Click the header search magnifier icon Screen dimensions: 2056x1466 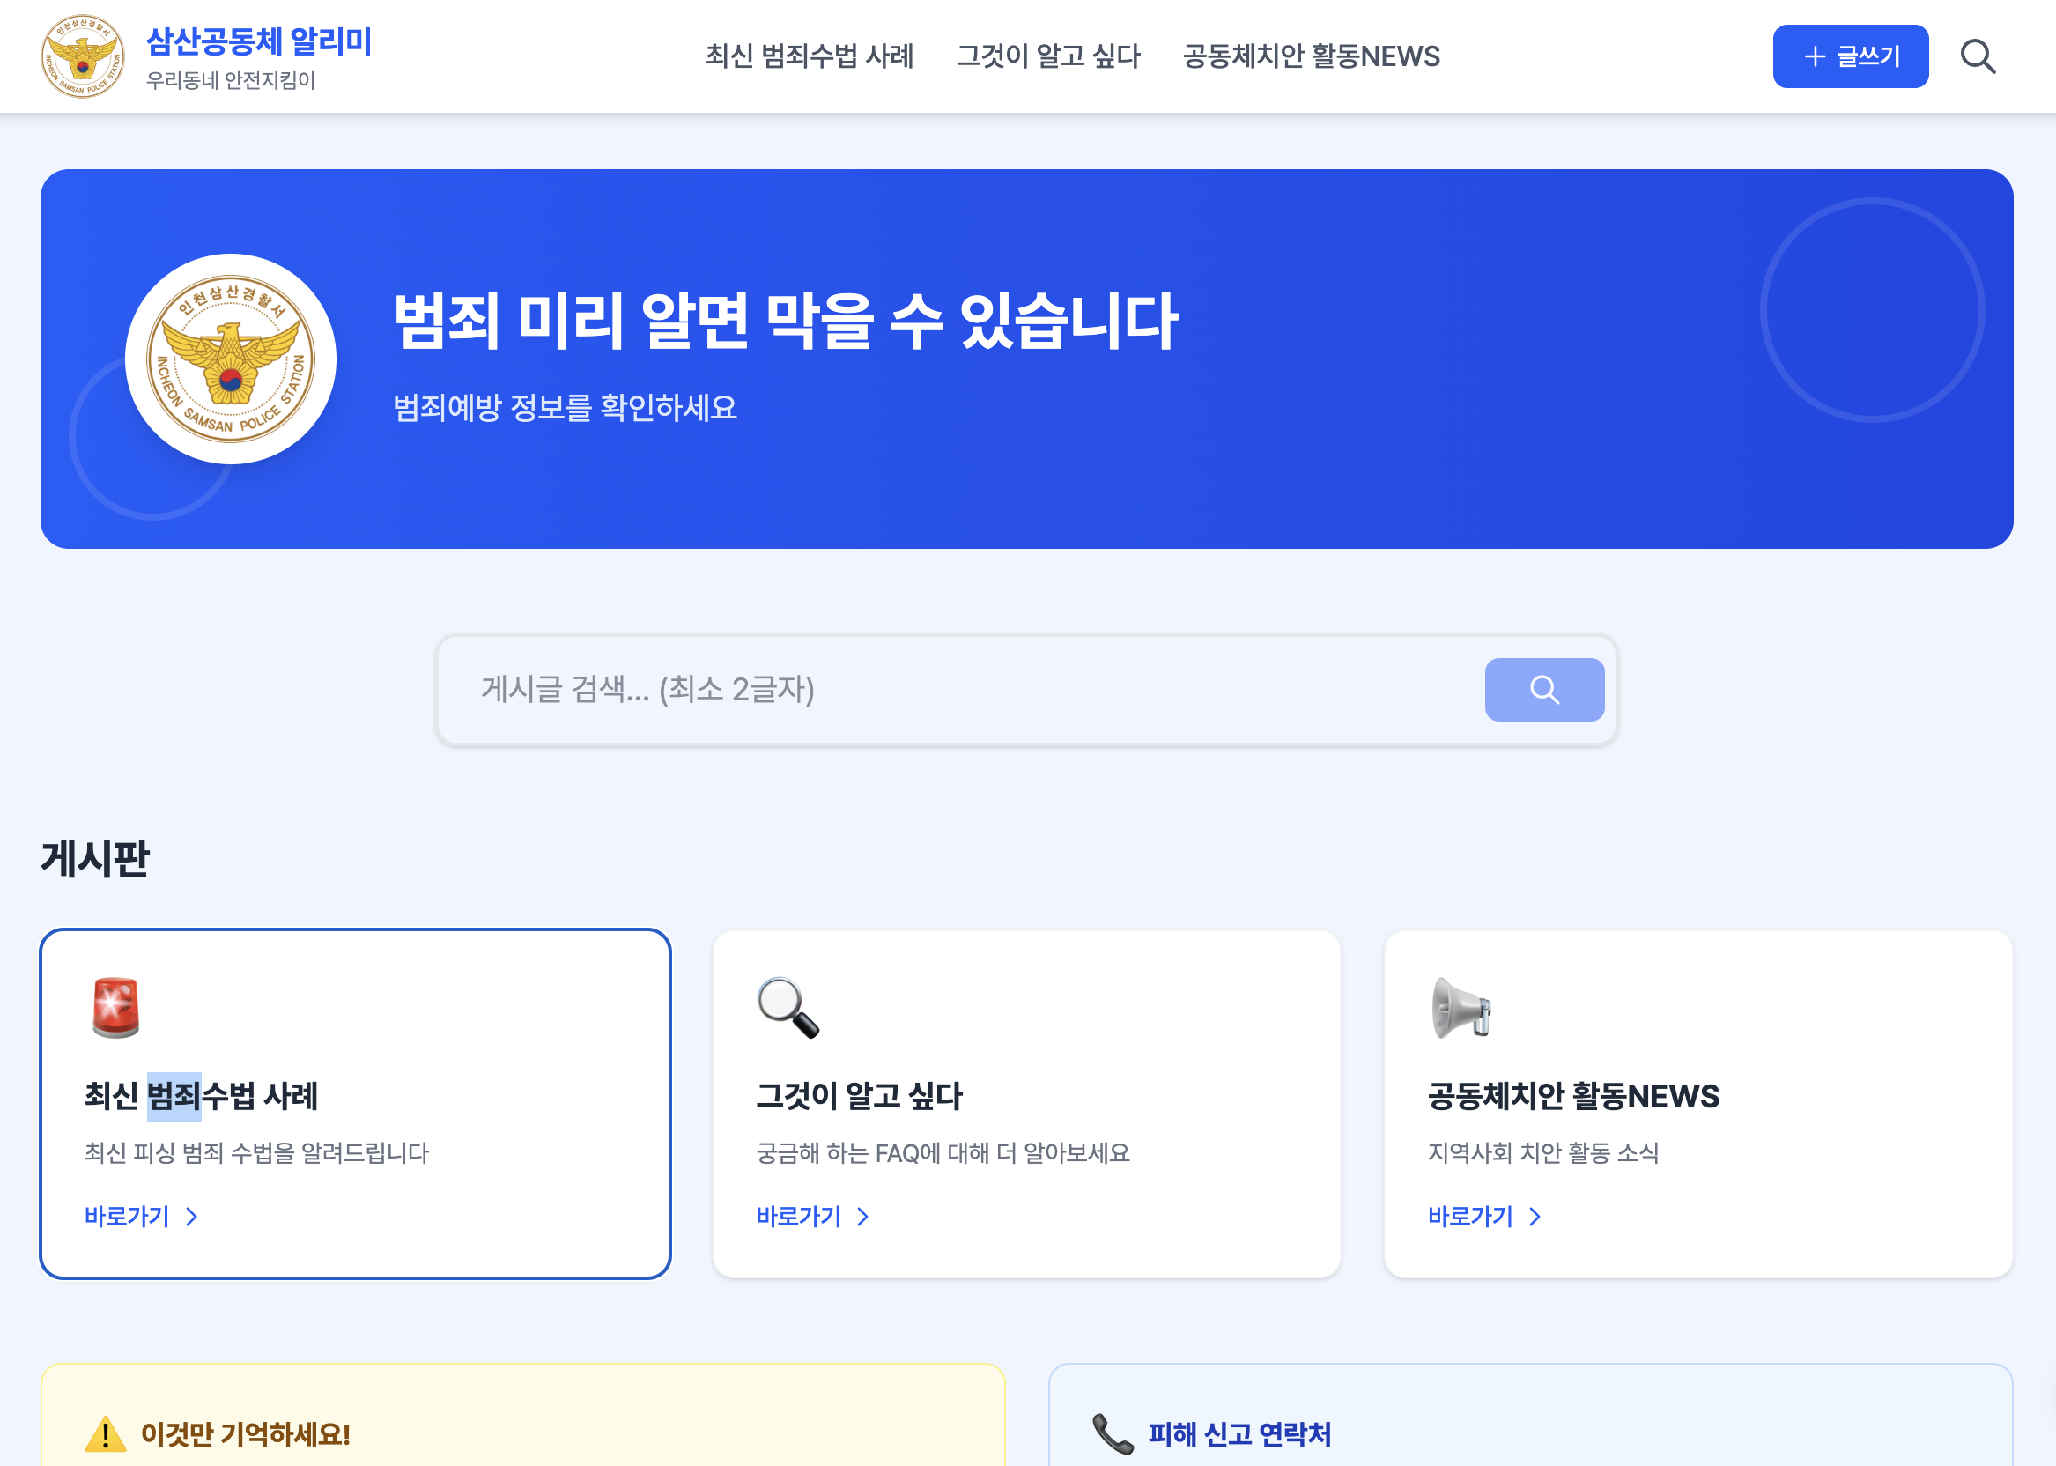pyautogui.click(x=1977, y=57)
